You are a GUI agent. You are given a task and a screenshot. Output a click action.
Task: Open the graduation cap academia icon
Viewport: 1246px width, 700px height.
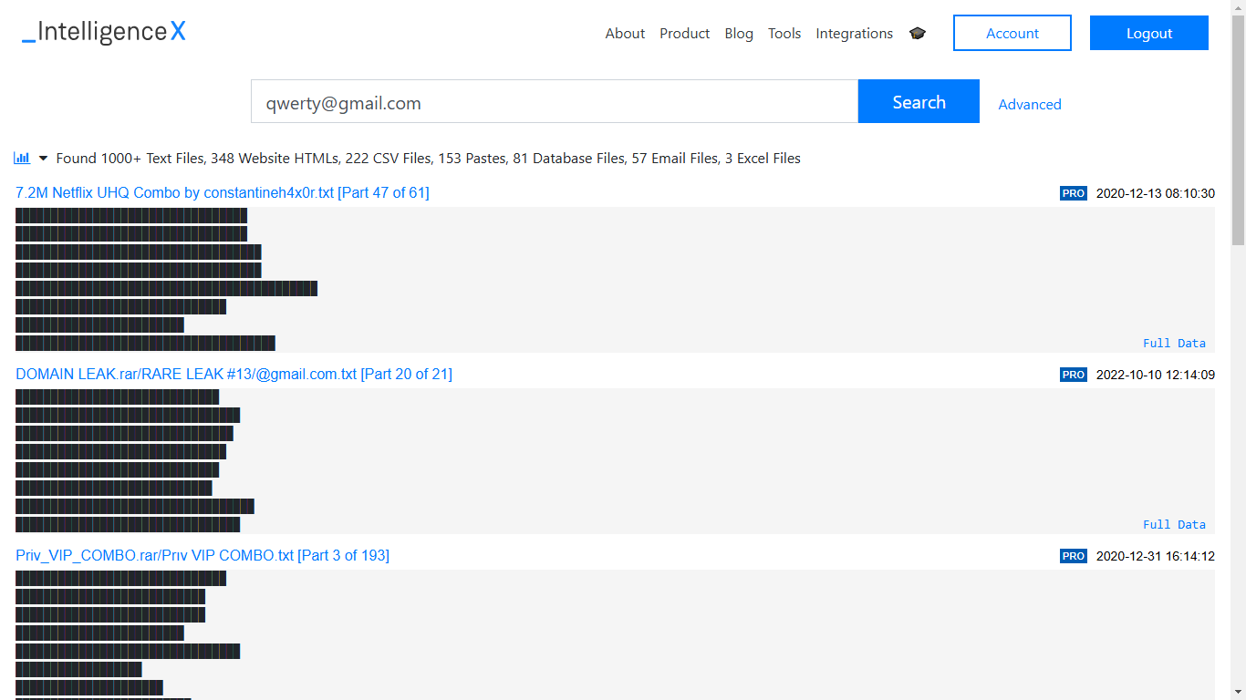pos(918,34)
